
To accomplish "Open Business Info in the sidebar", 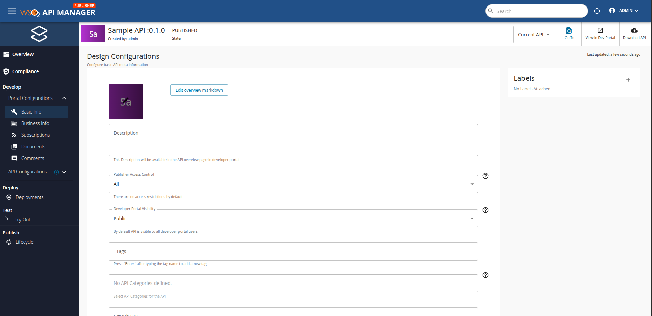I will click(37, 123).
